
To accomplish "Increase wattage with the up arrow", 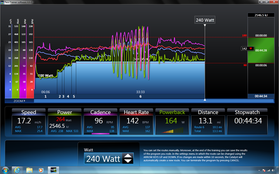I will click(x=128, y=156).
